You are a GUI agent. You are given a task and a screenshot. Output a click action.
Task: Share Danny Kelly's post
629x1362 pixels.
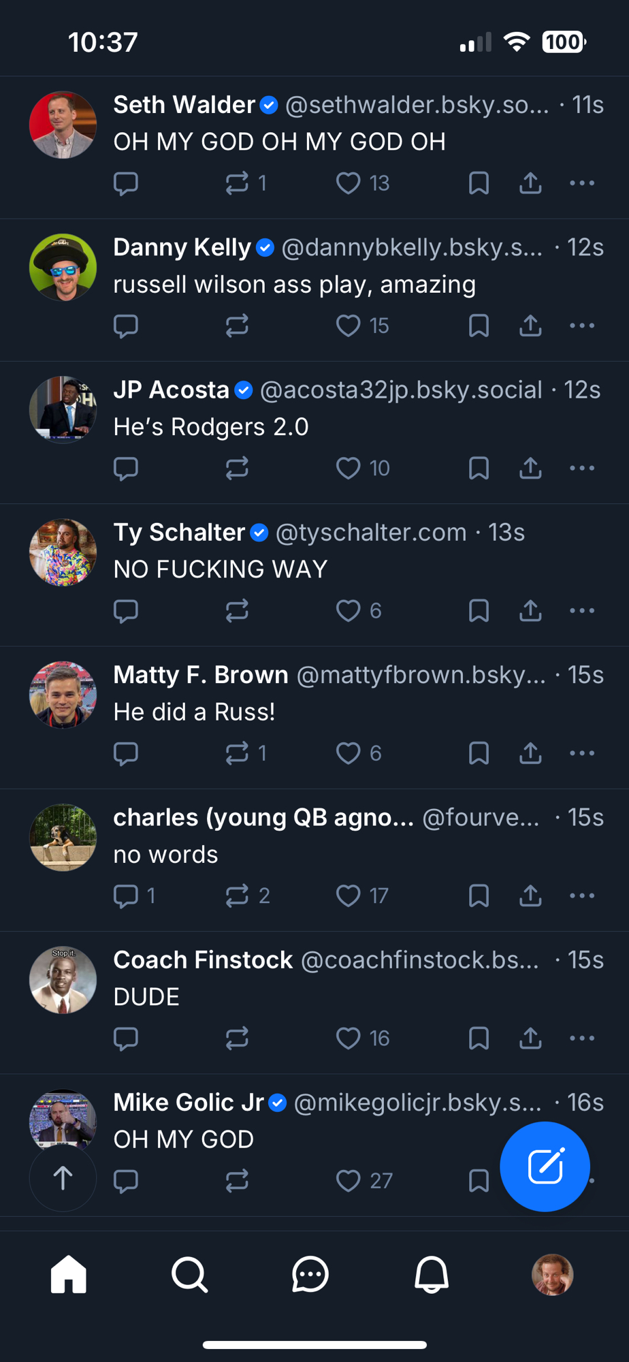(x=530, y=326)
